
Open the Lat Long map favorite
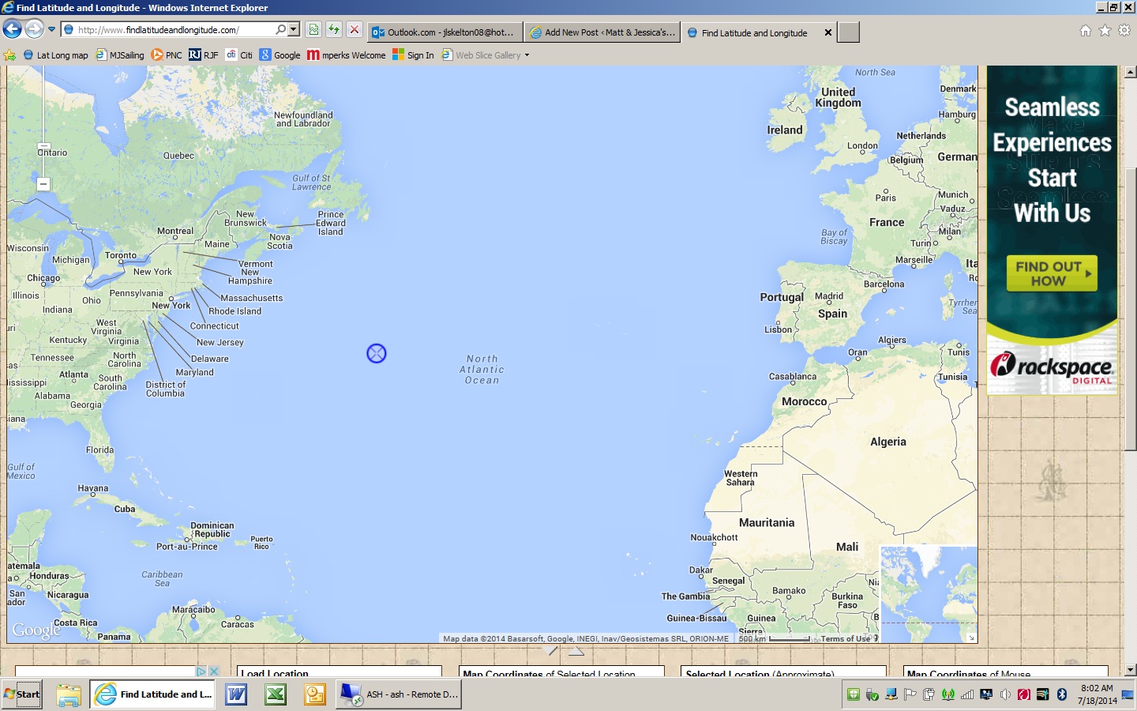(x=55, y=55)
